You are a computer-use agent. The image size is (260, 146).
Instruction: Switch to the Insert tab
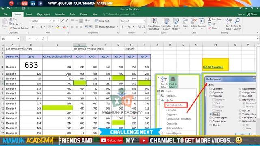click(29, 14)
